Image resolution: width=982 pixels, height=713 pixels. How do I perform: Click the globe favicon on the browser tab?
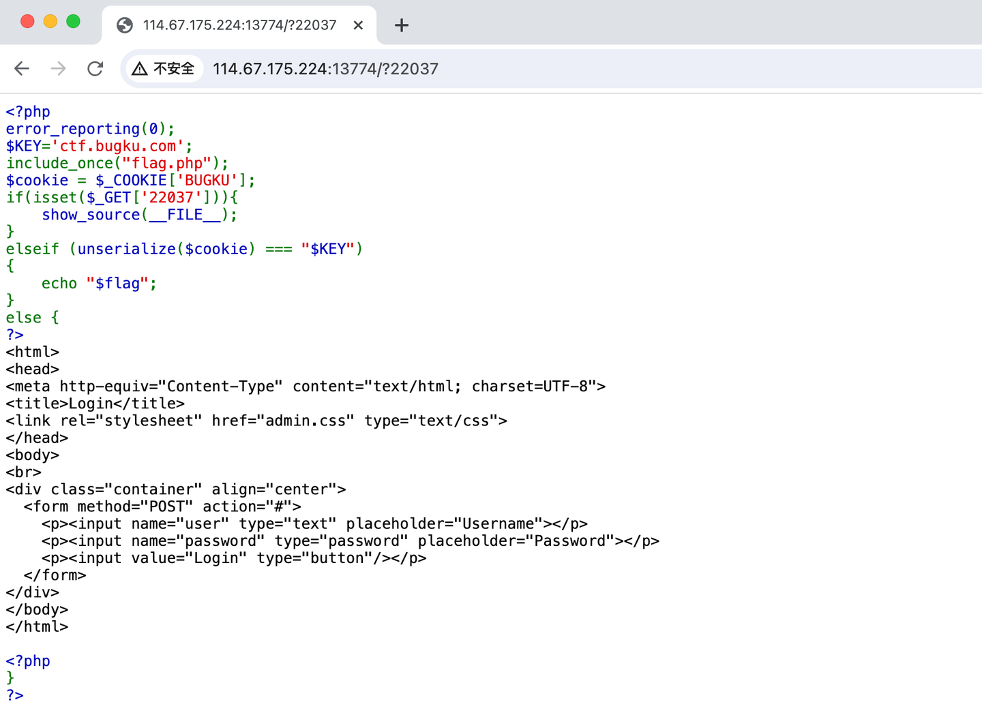[124, 25]
